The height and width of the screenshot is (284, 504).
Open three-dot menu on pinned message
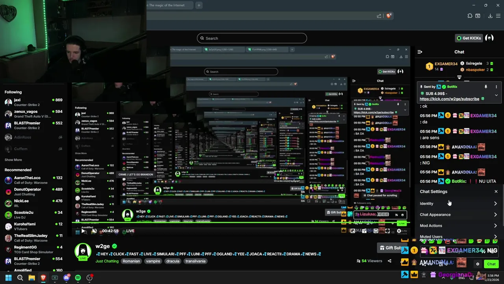pyautogui.click(x=496, y=87)
